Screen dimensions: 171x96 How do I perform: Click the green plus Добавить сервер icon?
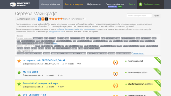[x=140, y=4]
